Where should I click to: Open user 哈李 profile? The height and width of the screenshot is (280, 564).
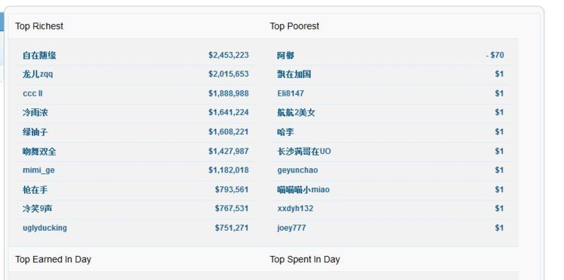[x=286, y=132]
